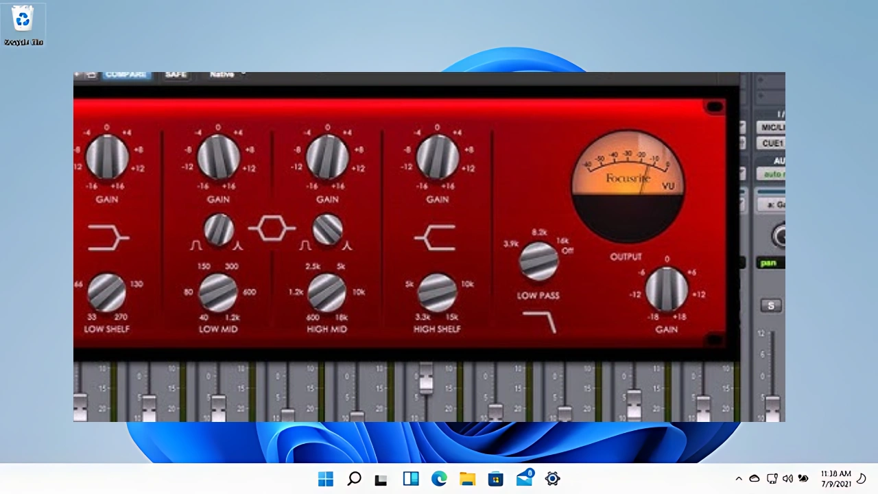Click the Low Mid bandwidth Q knob
This screenshot has height=494, width=878.
click(219, 229)
